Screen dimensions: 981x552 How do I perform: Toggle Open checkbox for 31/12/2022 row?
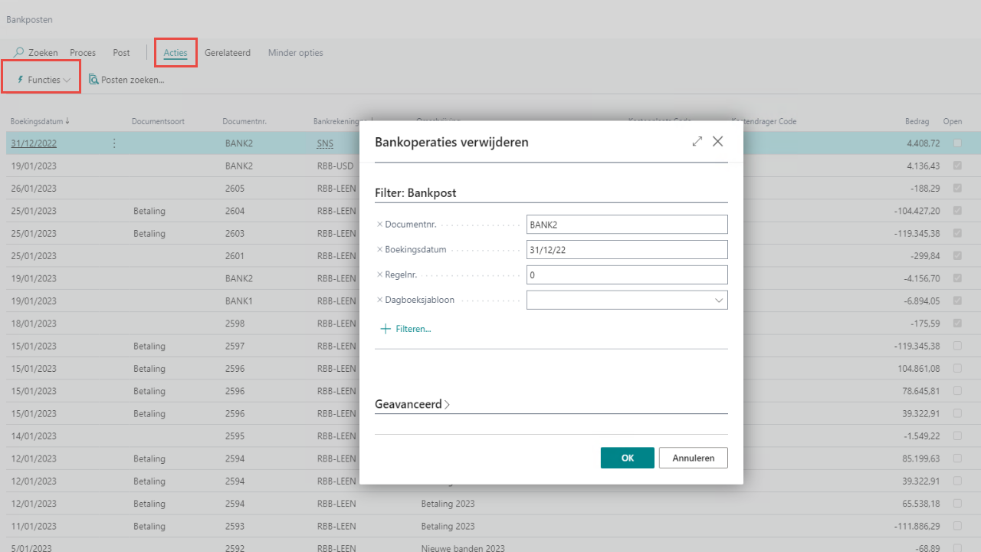coord(957,143)
